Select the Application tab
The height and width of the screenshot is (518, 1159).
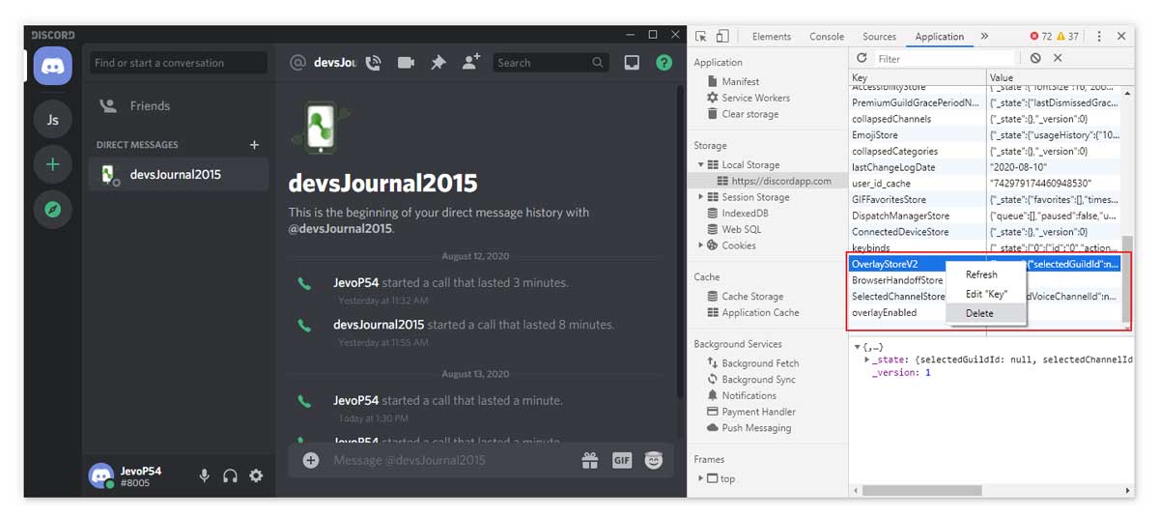[x=940, y=37]
